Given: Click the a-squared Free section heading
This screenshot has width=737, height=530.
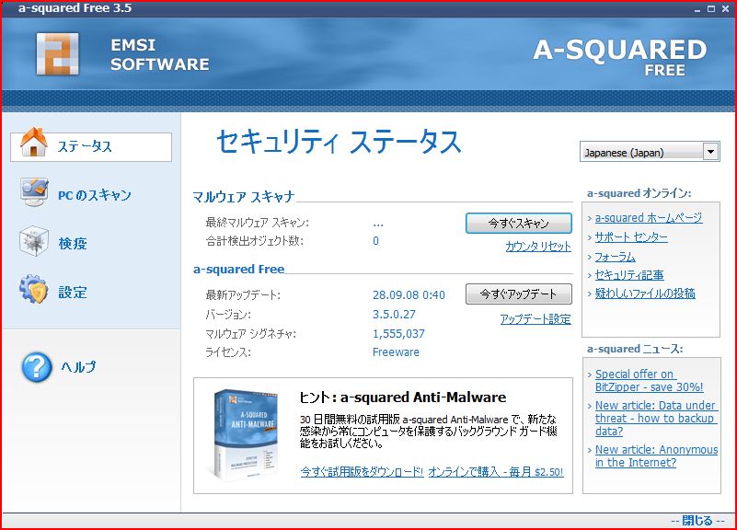Looking at the screenshot, I should click(239, 270).
